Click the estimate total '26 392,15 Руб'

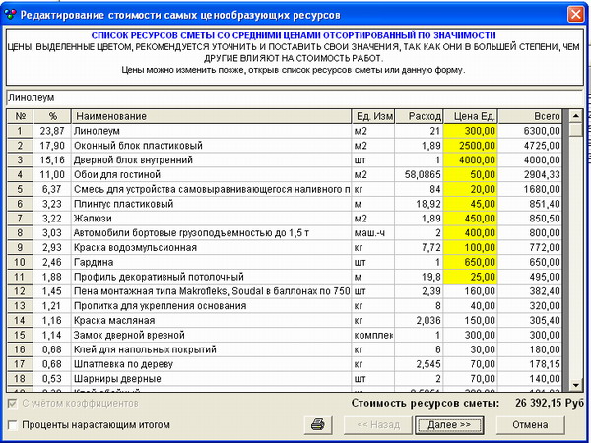coord(550,403)
